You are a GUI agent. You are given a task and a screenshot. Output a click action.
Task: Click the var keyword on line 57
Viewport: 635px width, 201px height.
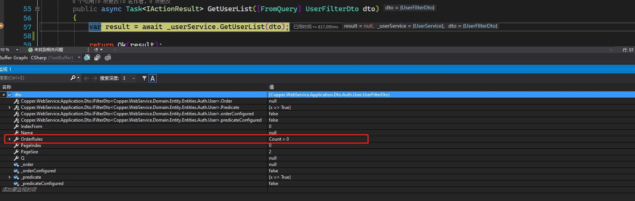coord(95,27)
